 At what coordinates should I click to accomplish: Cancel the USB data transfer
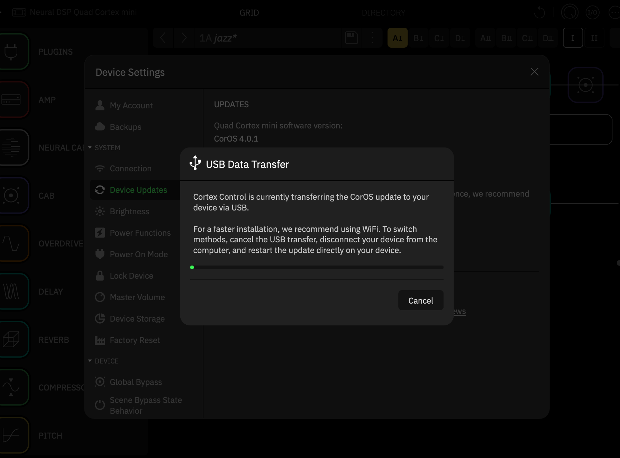click(421, 300)
